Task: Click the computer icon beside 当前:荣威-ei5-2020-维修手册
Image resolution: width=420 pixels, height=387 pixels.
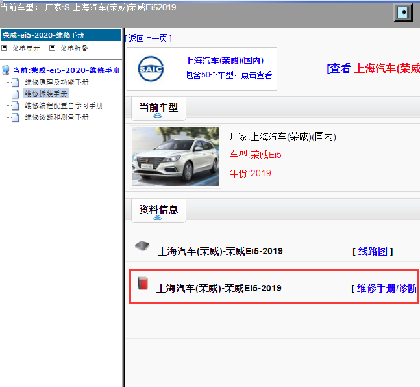Action: 6,70
